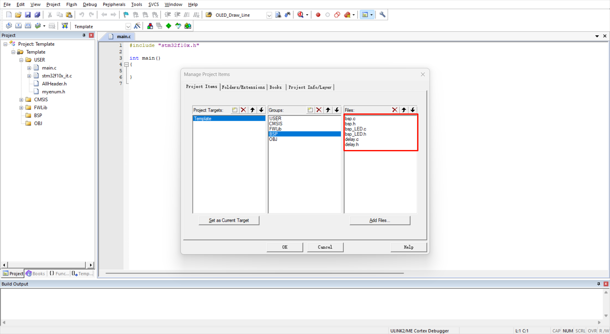610x334 pixels.
Task: Delete selected group with Groups red X
Action: tap(319, 110)
